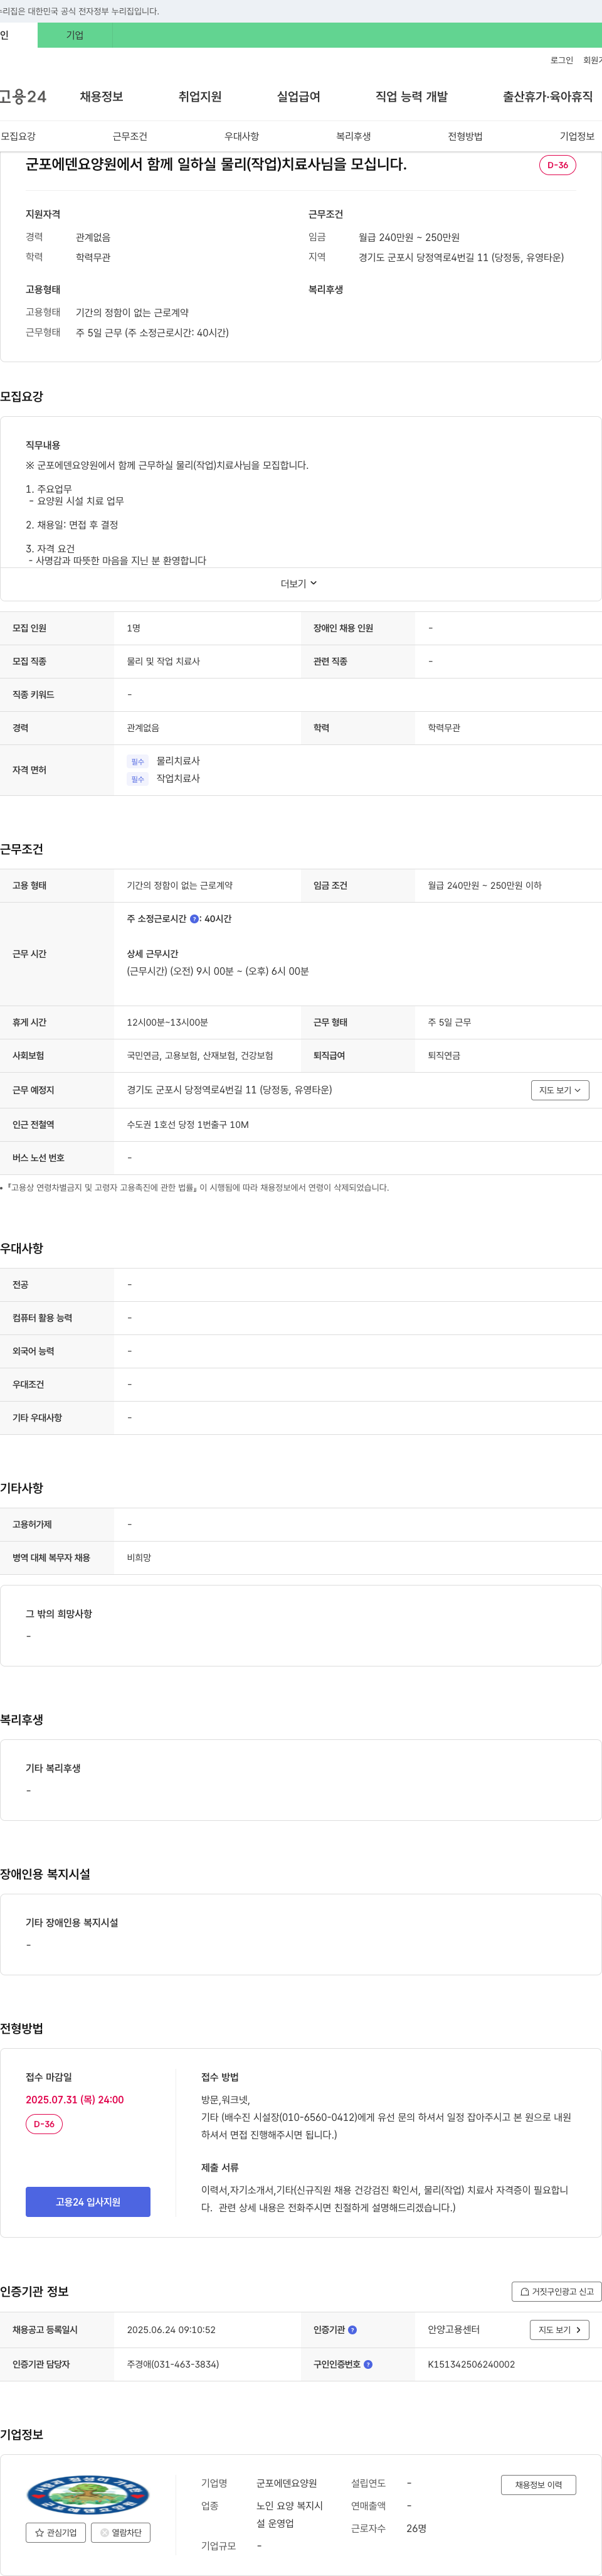Report ad with 거짓구인광고 신고 button
Screen dimensions: 602x2576
(557, 2291)
